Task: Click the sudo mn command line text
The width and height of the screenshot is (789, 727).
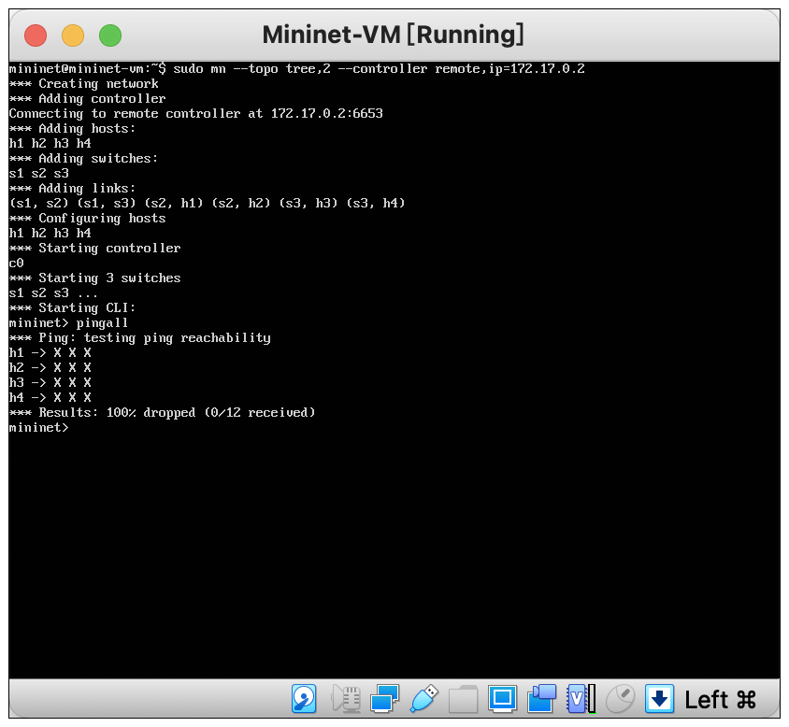Action: [379, 68]
